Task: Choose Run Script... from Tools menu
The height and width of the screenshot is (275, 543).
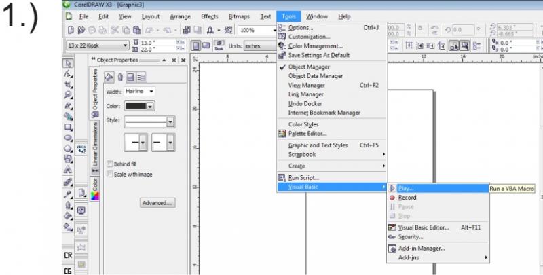Action: [332, 178]
